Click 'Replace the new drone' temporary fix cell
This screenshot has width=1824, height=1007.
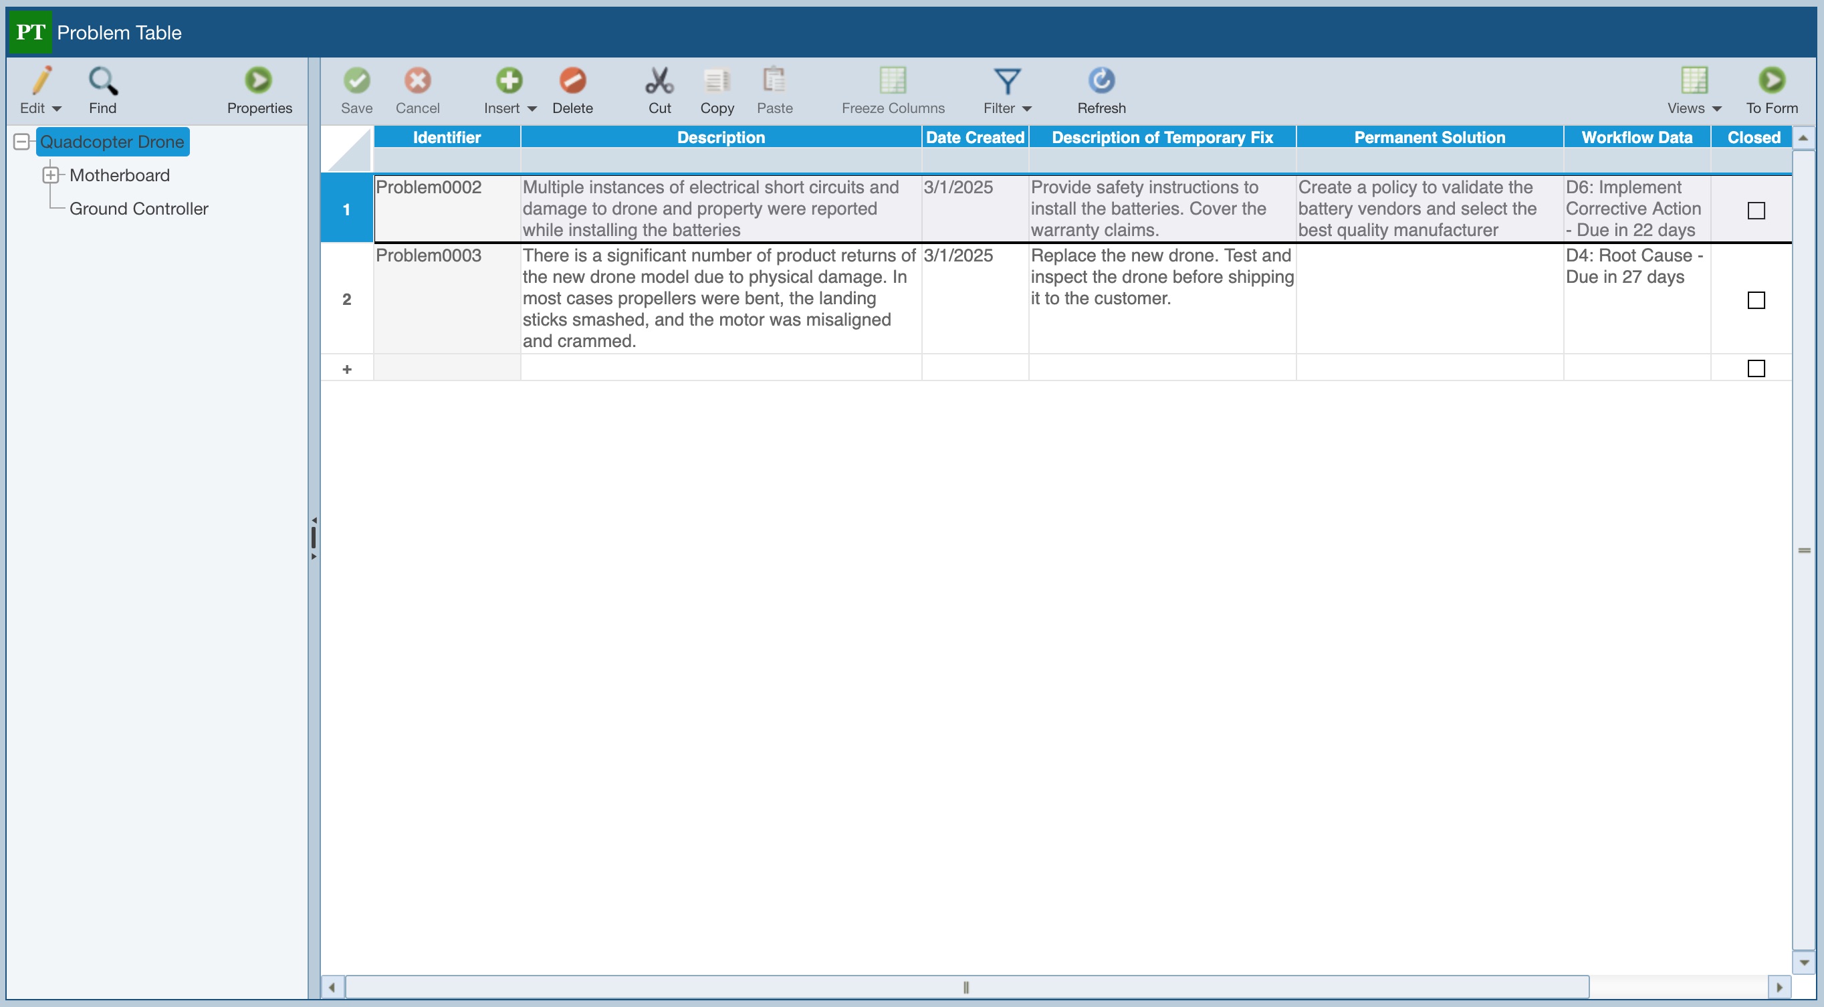pyautogui.click(x=1162, y=298)
